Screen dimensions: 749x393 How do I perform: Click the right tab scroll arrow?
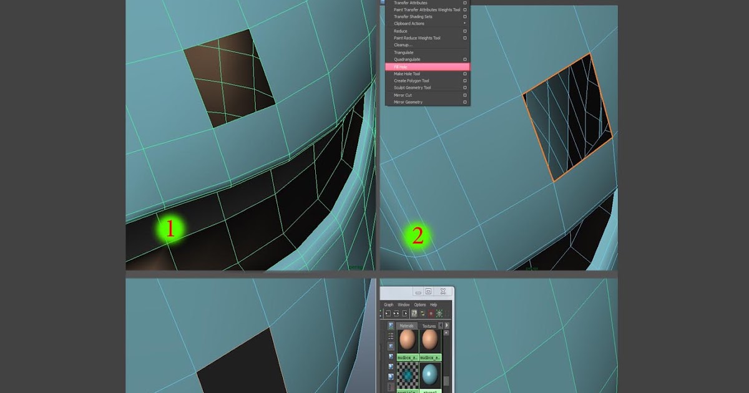447,326
